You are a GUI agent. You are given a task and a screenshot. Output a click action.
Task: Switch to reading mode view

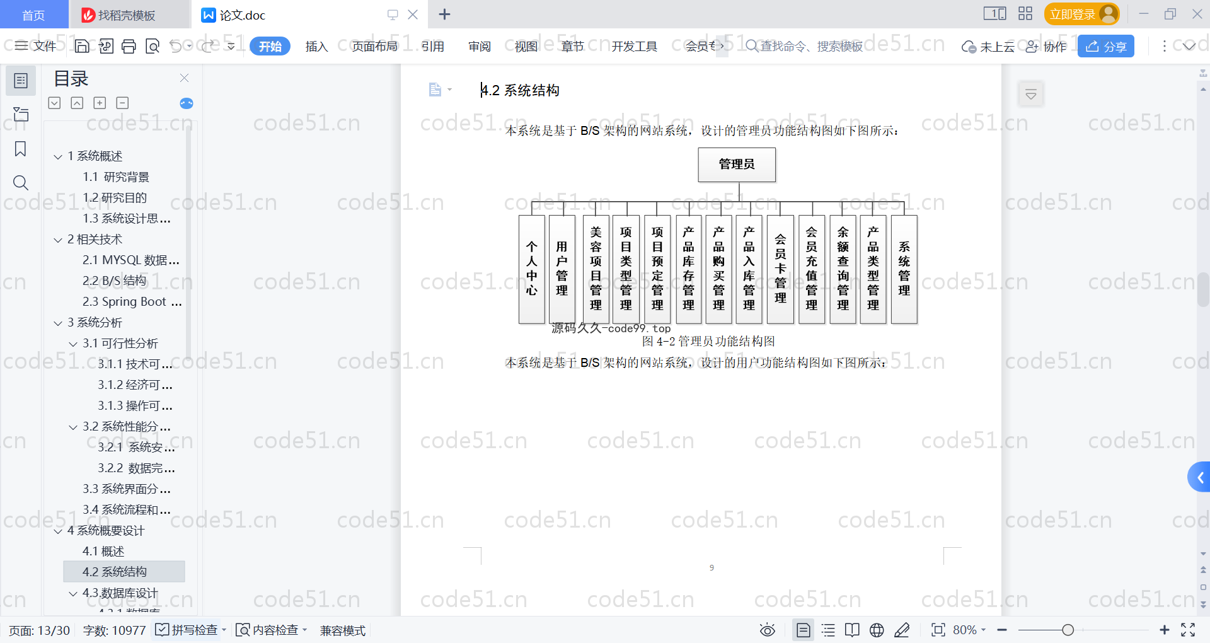pos(852,630)
